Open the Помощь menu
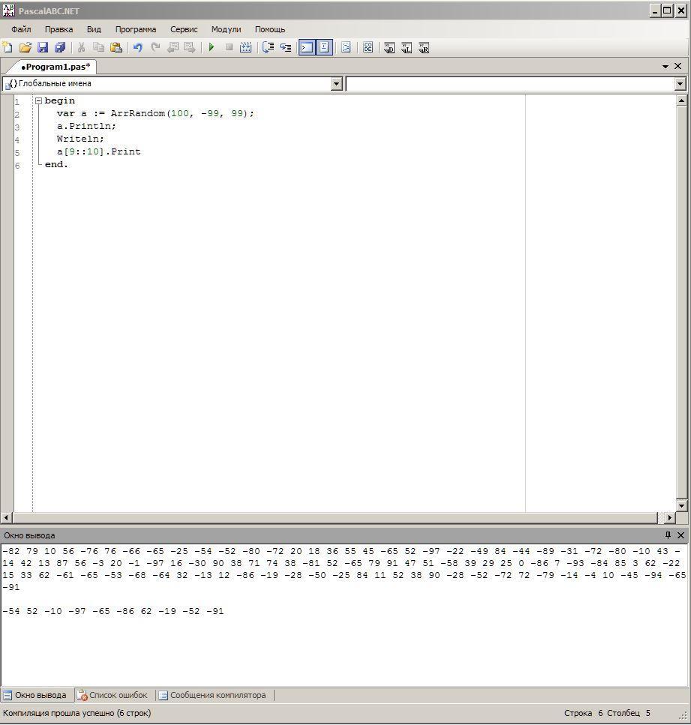The width and height of the screenshot is (691, 725). 270,29
